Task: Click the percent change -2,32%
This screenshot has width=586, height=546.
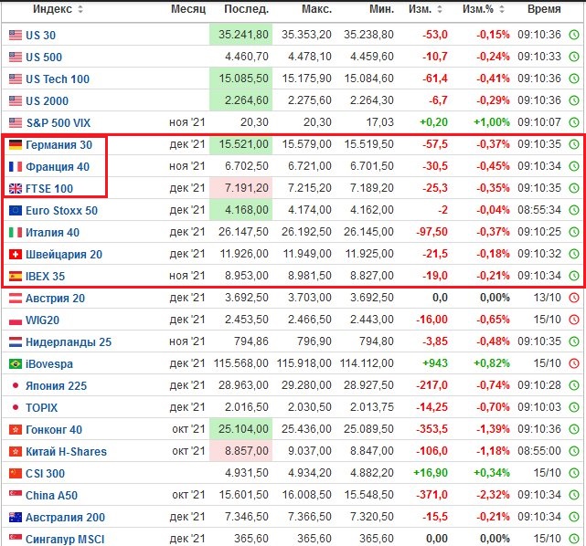Action: [493, 495]
